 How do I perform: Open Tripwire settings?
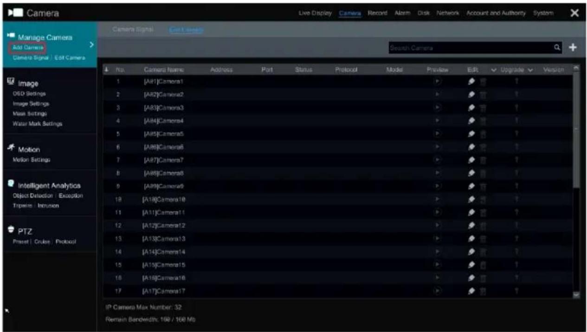pos(21,205)
